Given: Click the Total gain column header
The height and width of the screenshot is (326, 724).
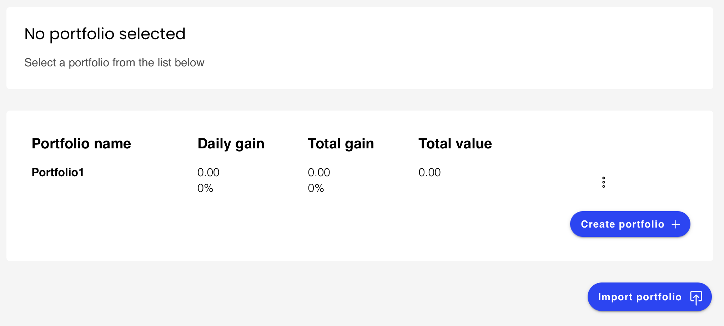Looking at the screenshot, I should (341, 144).
